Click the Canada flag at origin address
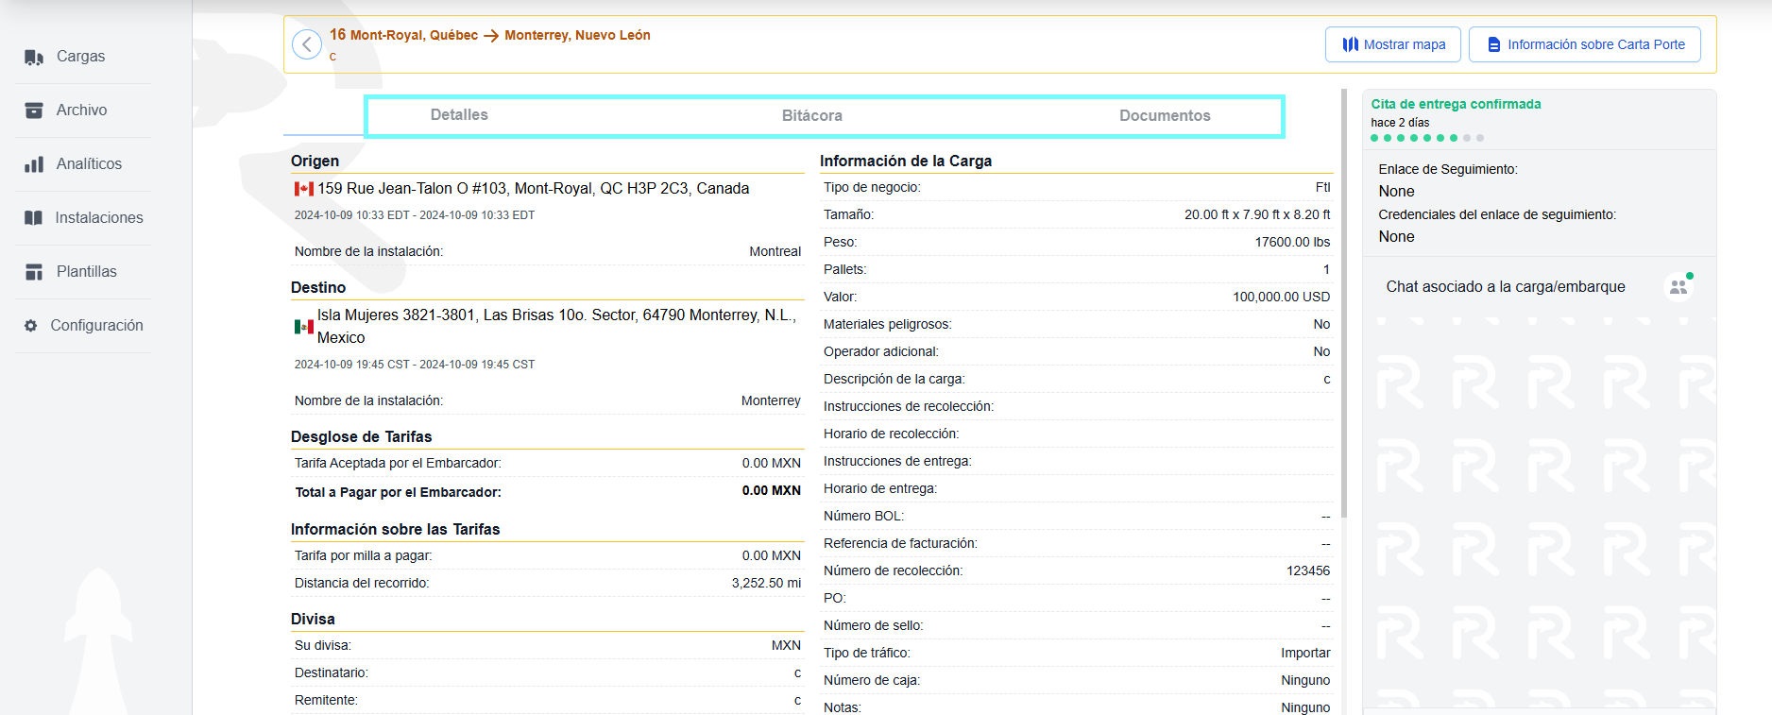This screenshot has width=1772, height=715. [x=304, y=189]
